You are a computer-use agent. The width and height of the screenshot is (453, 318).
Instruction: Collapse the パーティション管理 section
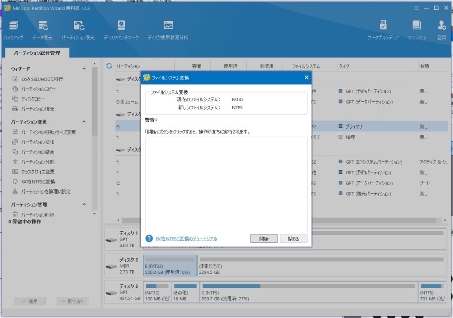coord(84,205)
